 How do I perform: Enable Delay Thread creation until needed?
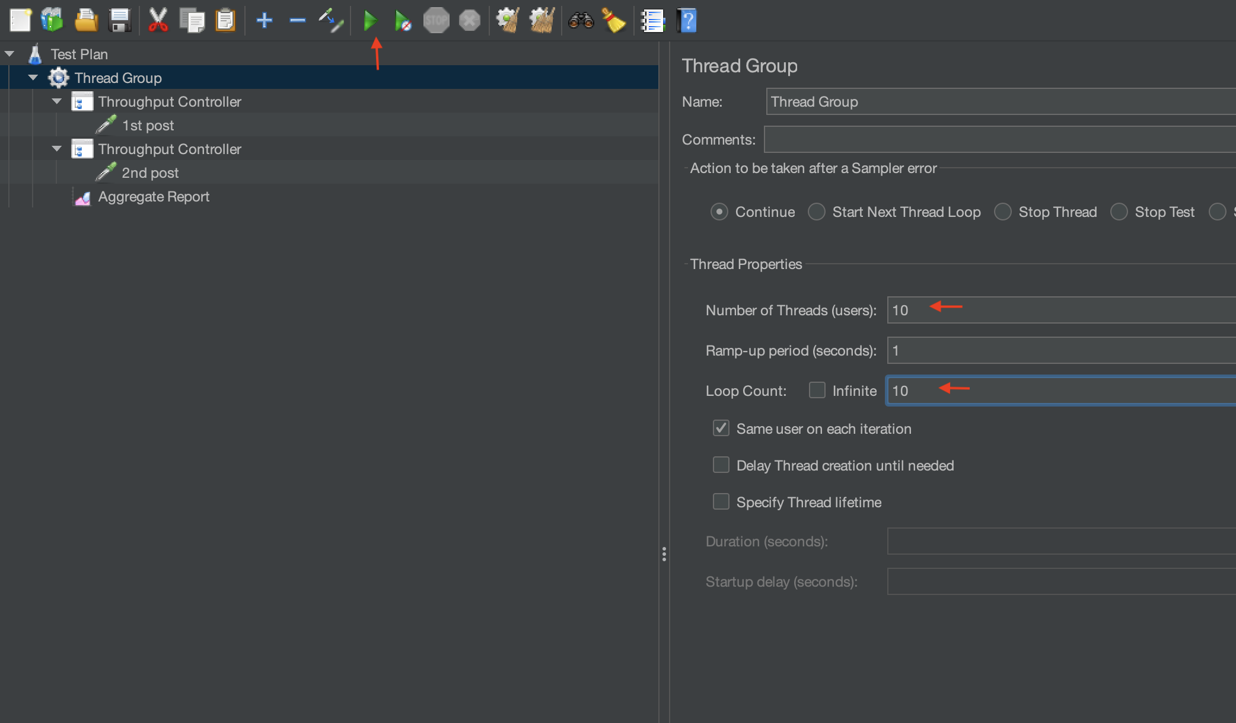(x=721, y=465)
